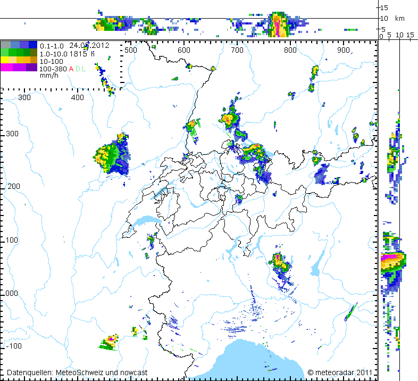Click the '-100' label on the left axis

14,346
